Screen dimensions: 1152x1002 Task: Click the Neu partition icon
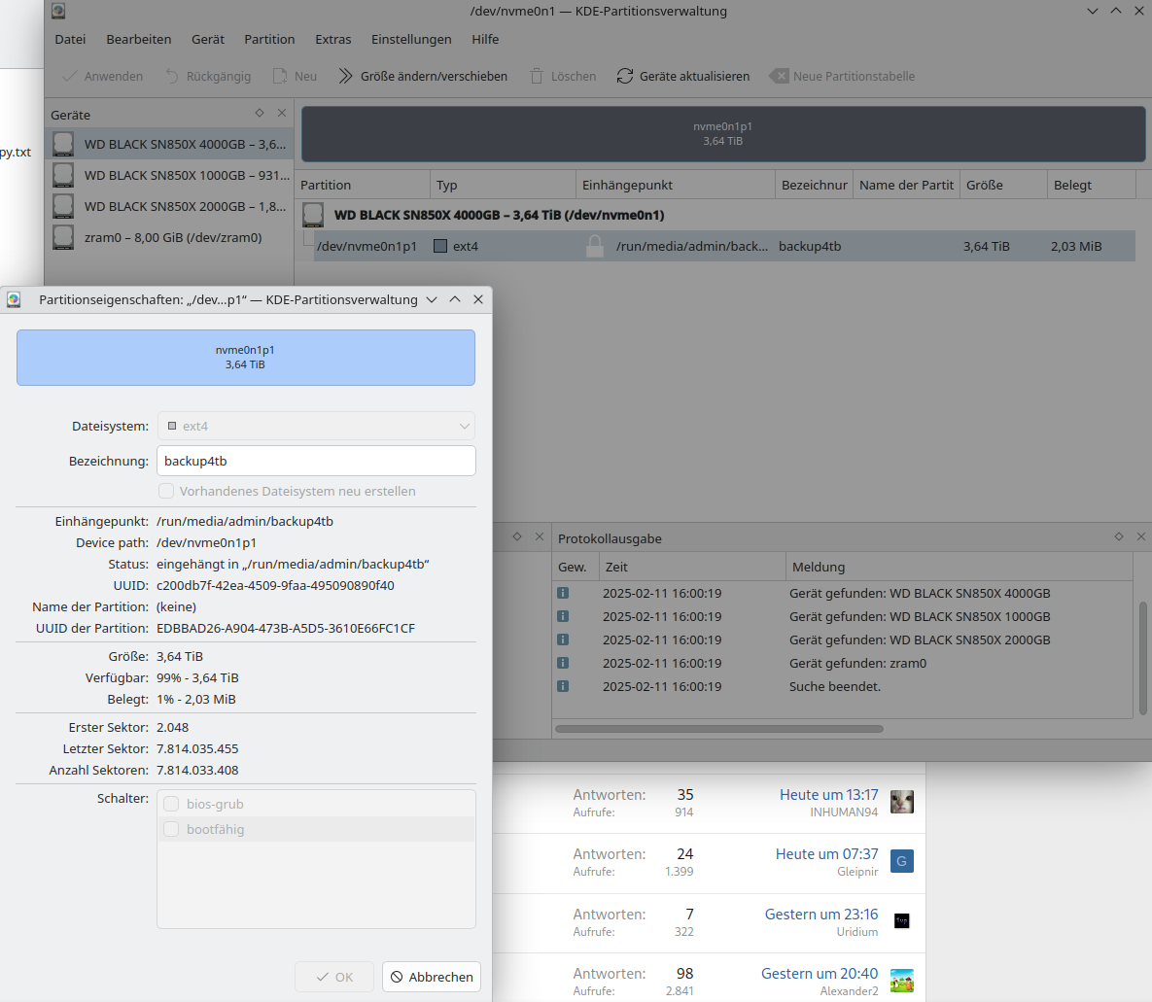(x=280, y=77)
